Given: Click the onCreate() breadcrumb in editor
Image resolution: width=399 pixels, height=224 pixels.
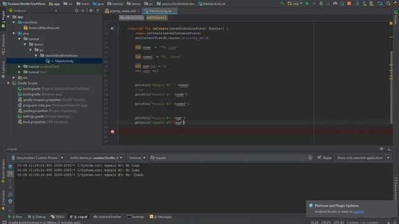Looking at the screenshot, I should (x=156, y=17).
